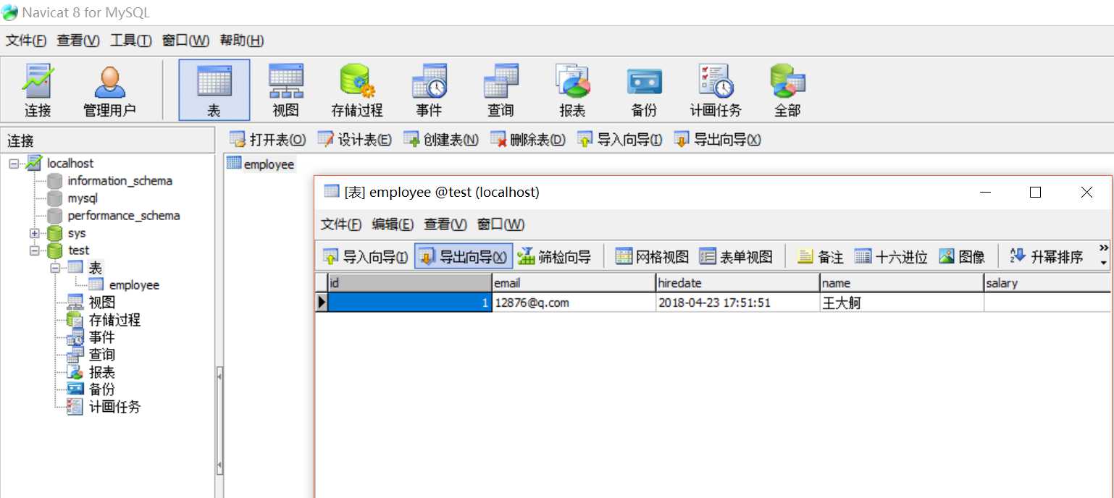Screen dimensions: 1114x498
Task: Expand the table toolbar overflow chevron
Action: [x=1104, y=254]
